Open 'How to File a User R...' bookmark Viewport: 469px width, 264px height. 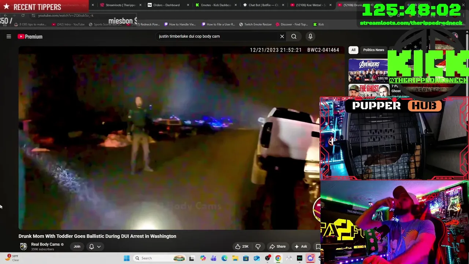218,25
